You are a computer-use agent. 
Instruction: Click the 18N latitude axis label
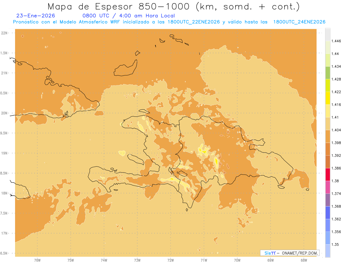[4, 193]
